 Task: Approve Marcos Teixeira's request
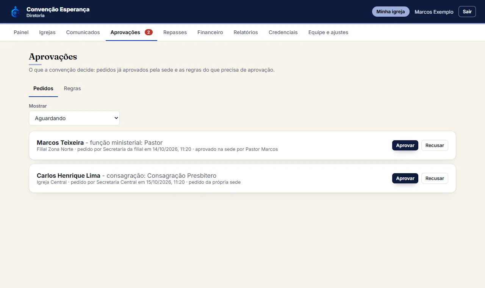pyautogui.click(x=405, y=146)
